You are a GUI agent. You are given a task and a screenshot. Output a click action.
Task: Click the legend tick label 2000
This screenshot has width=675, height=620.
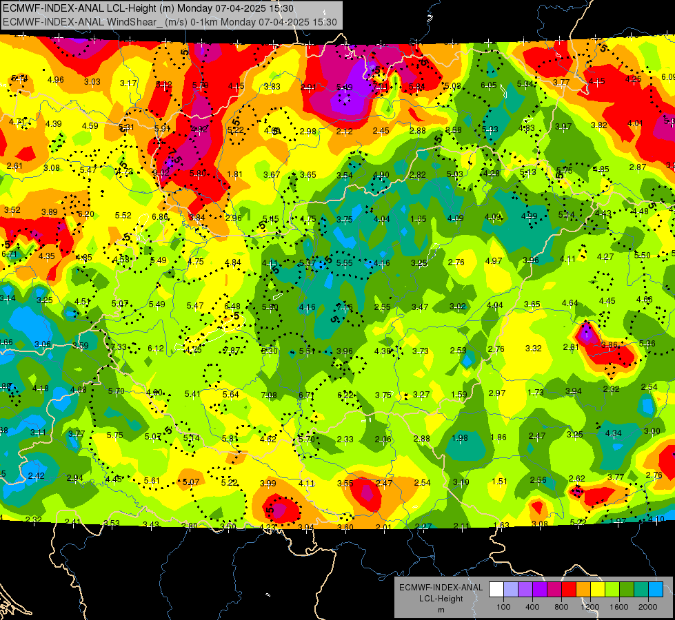648,607
